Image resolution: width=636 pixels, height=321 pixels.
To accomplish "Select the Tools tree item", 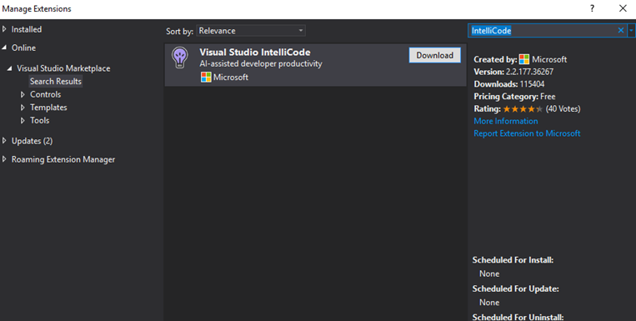I will point(40,120).
